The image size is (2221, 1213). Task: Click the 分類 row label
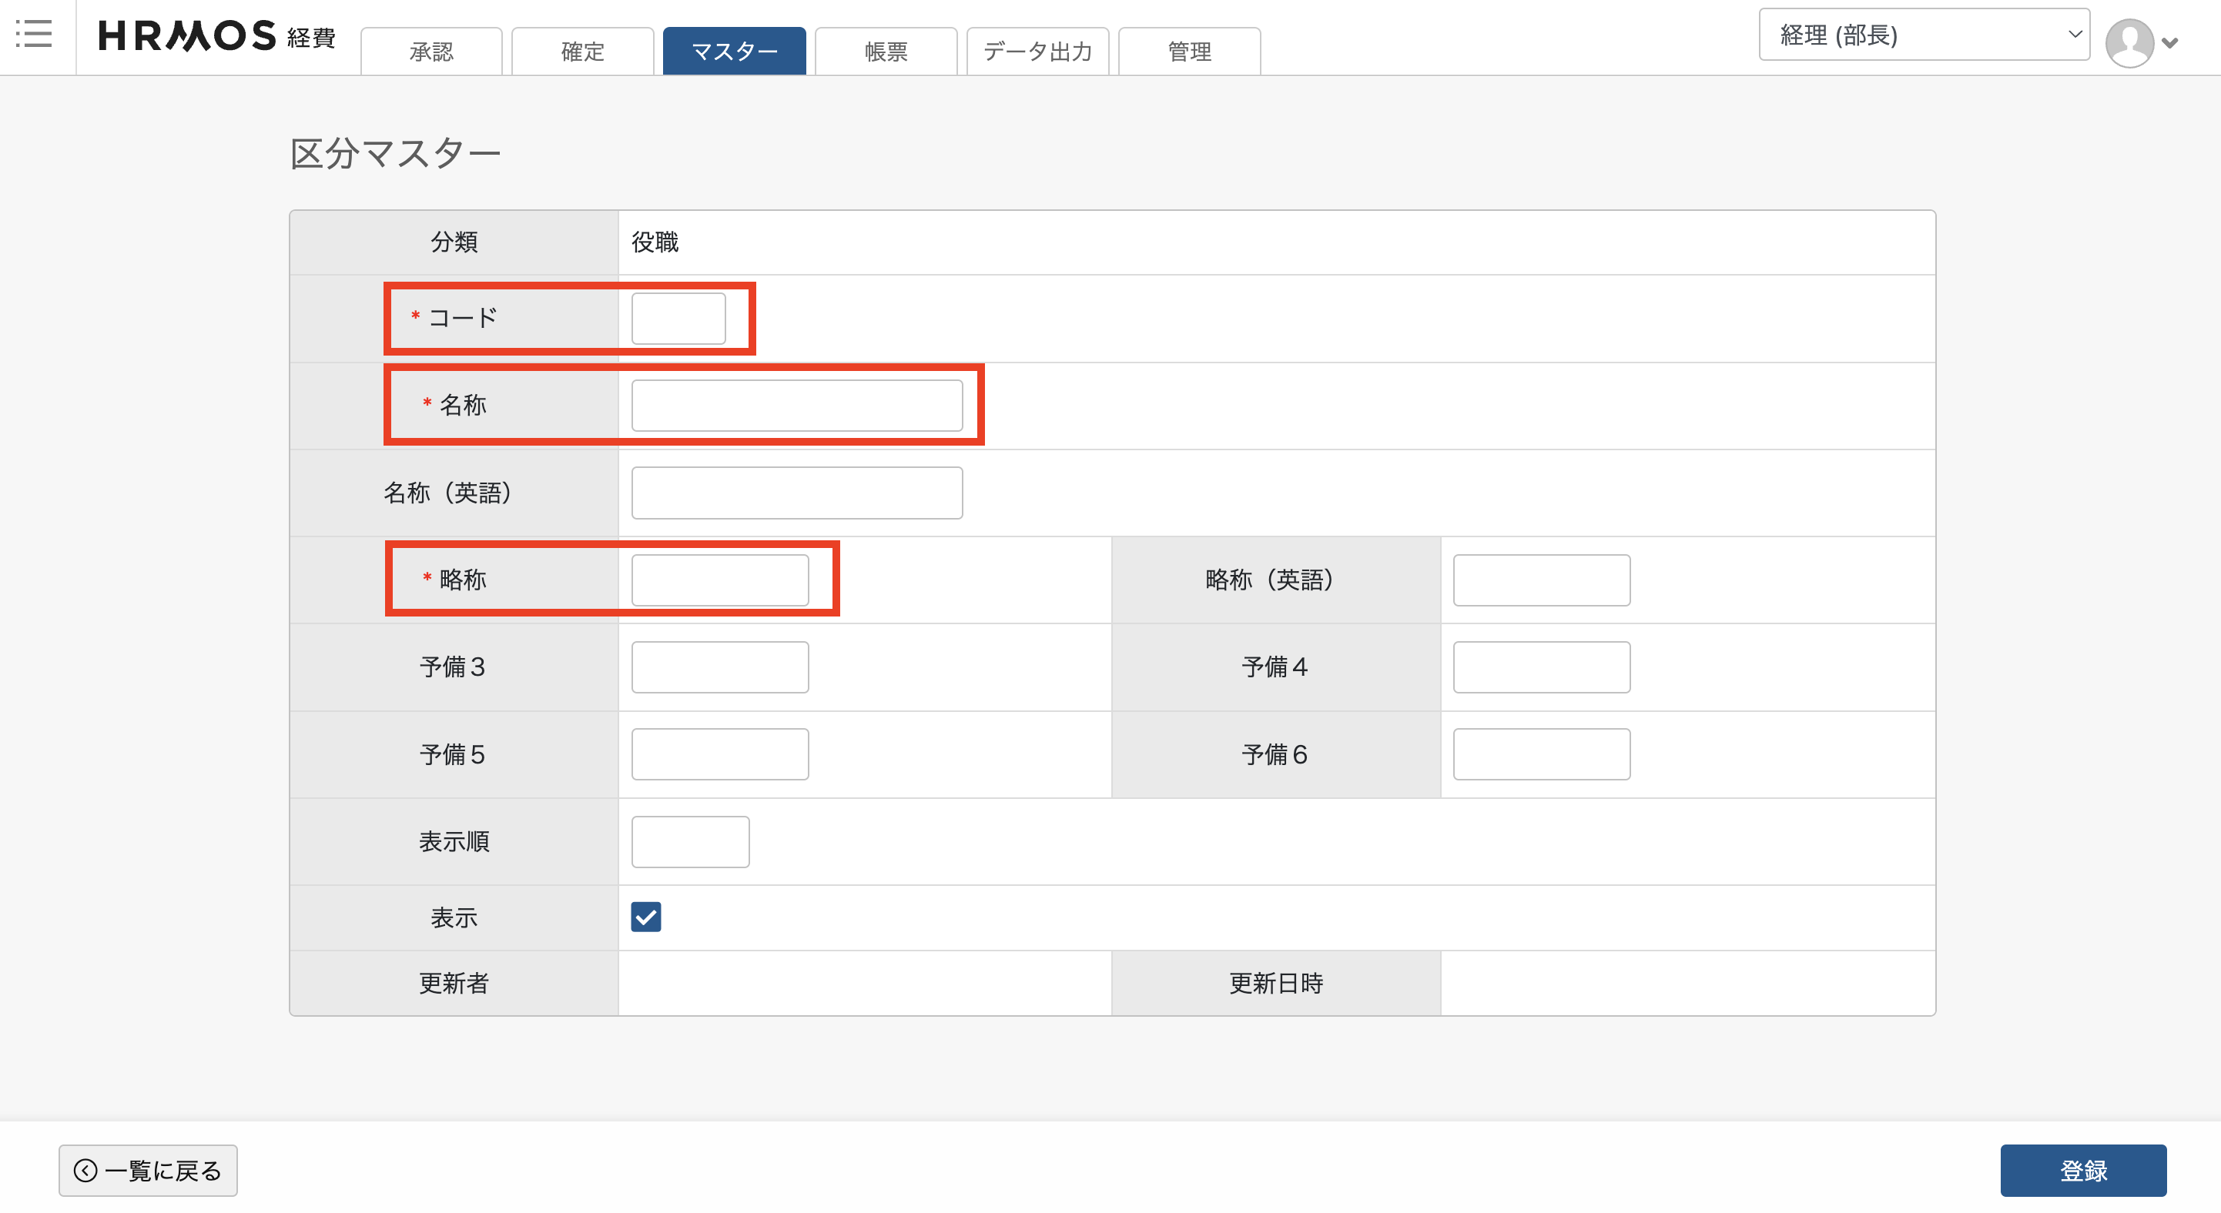tap(454, 242)
